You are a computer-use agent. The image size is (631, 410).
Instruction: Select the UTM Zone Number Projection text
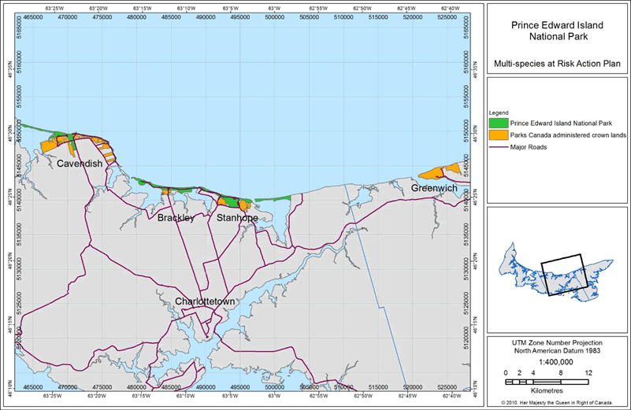pyautogui.click(x=556, y=343)
